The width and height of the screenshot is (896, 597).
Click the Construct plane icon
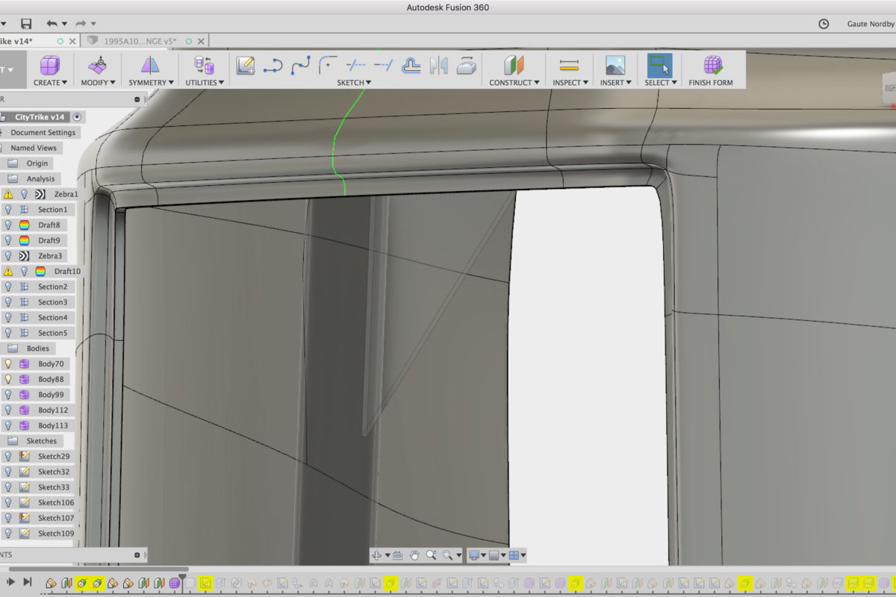pos(514,65)
